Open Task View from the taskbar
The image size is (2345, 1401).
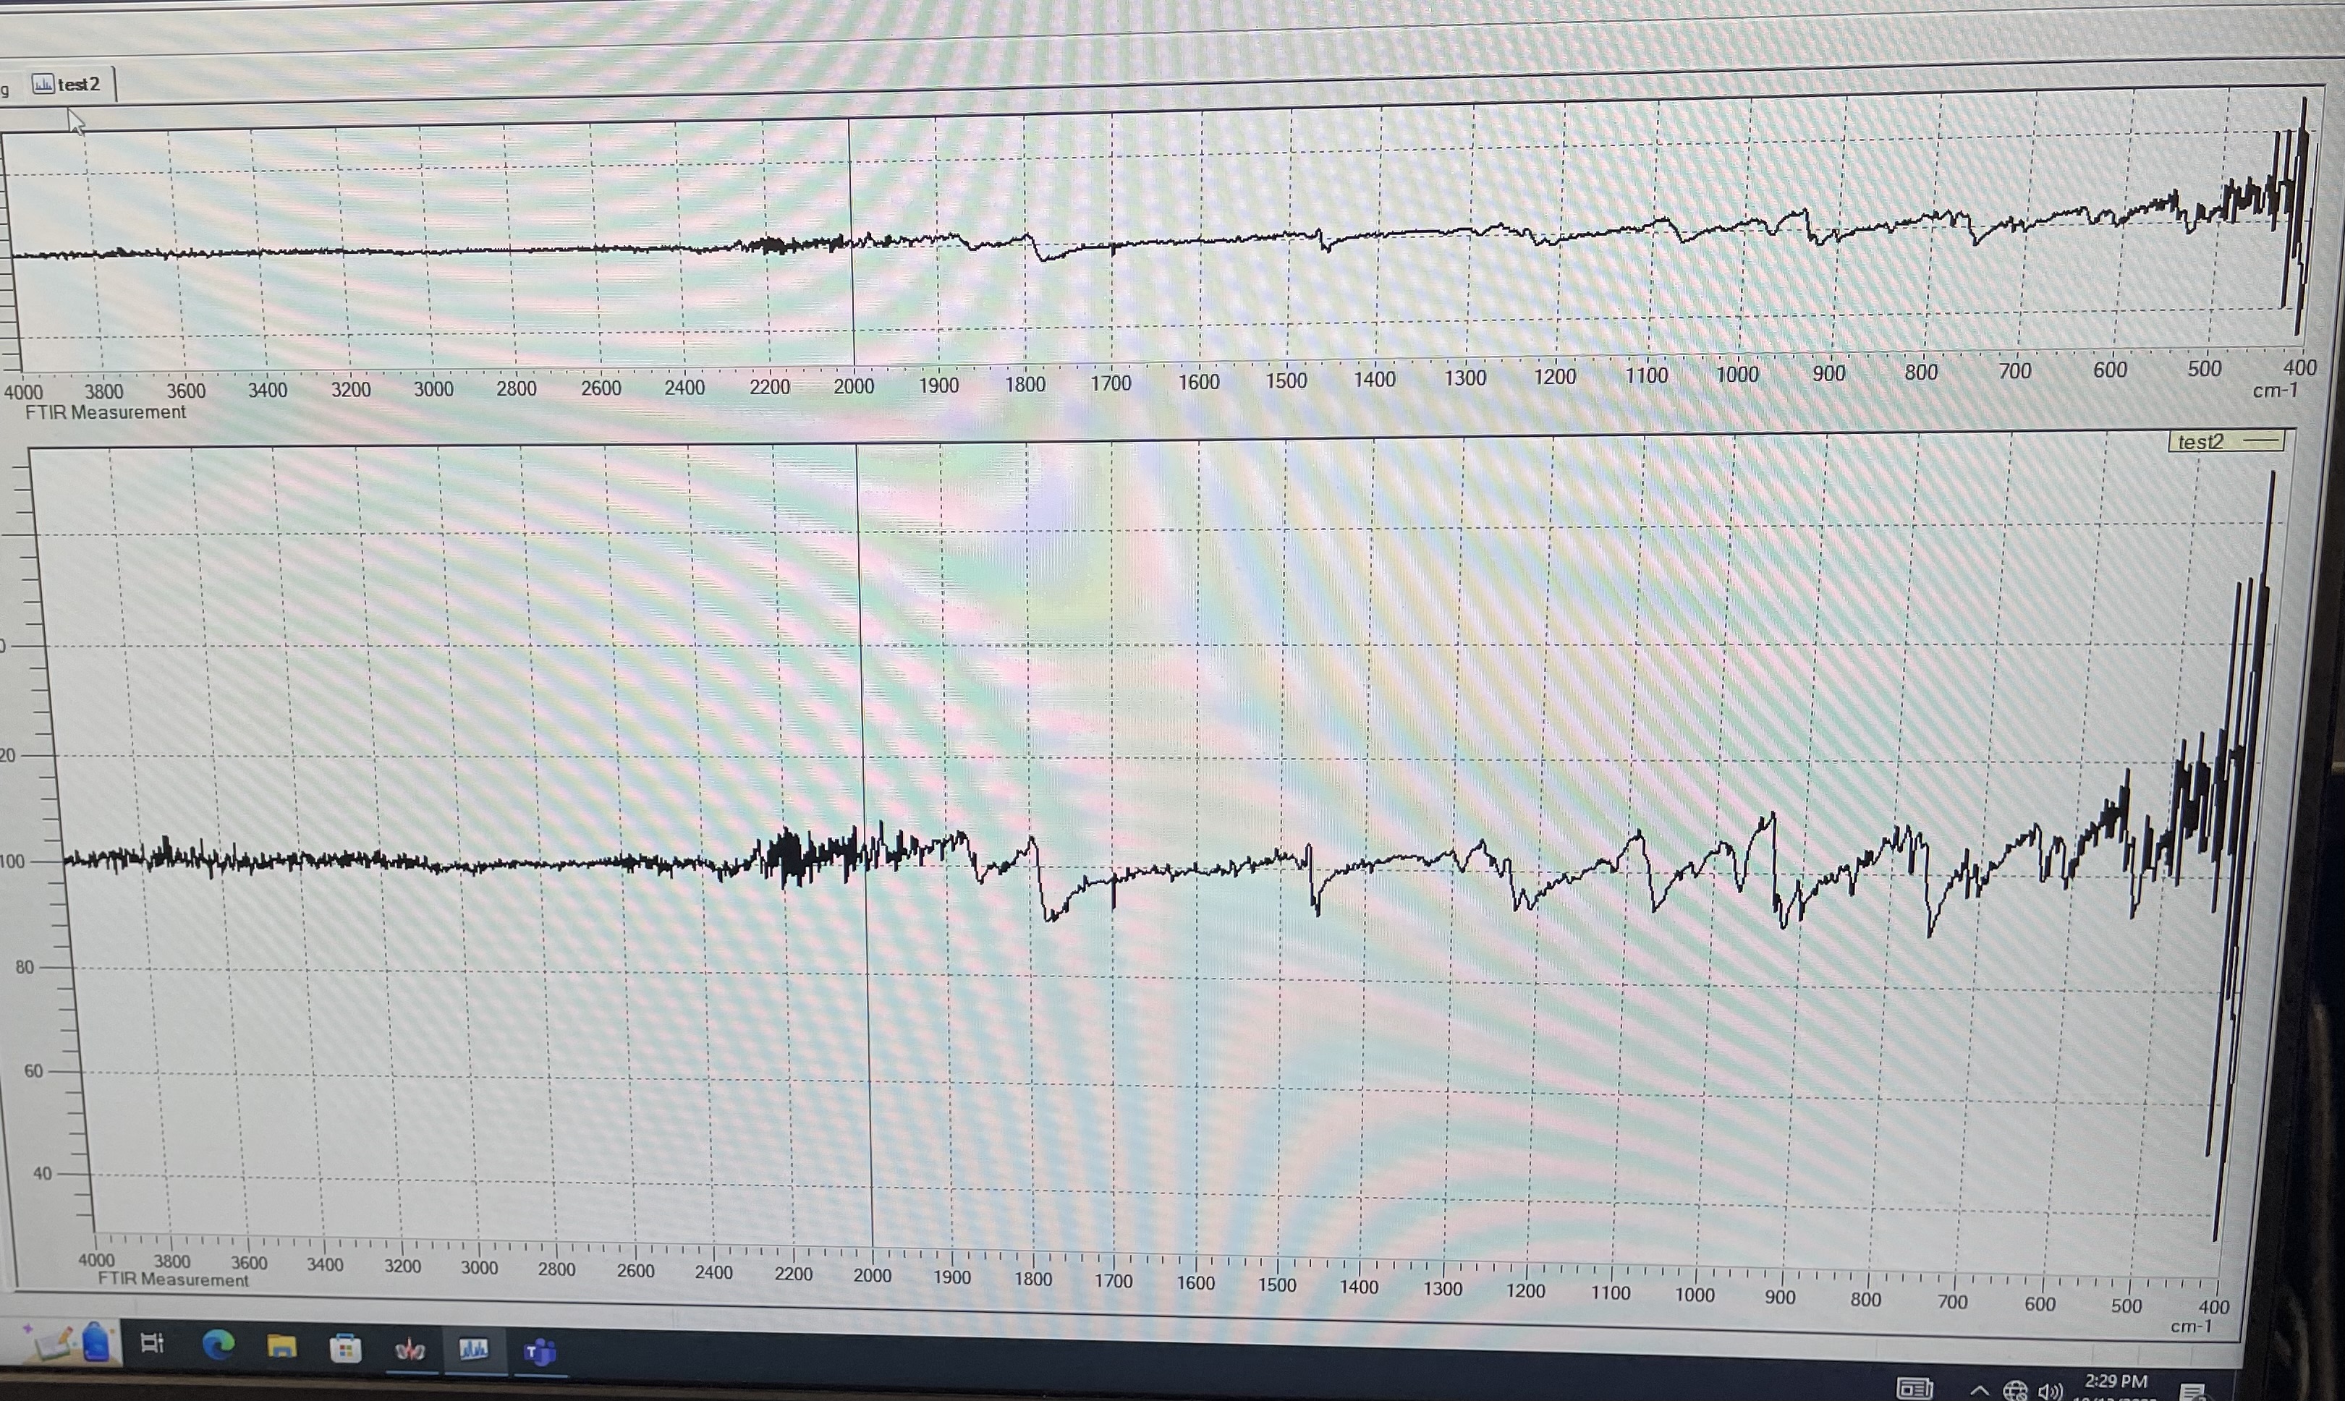(152, 1343)
